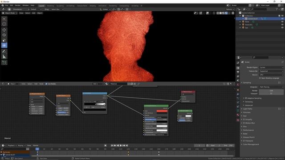The height and width of the screenshot is (160, 285).
Task: Click the Render samples field
Action: point(271,91)
